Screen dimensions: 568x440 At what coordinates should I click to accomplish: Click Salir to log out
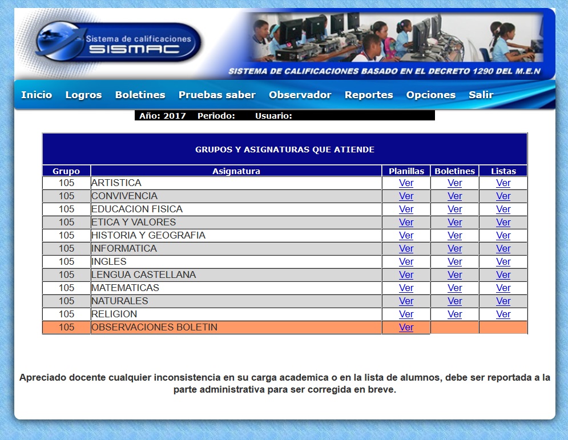pyautogui.click(x=481, y=95)
